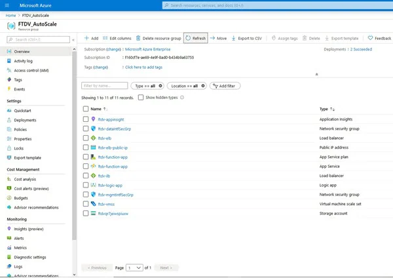Click the Show hidden types info icon
This screenshot has height=278, width=393.
[182, 97]
